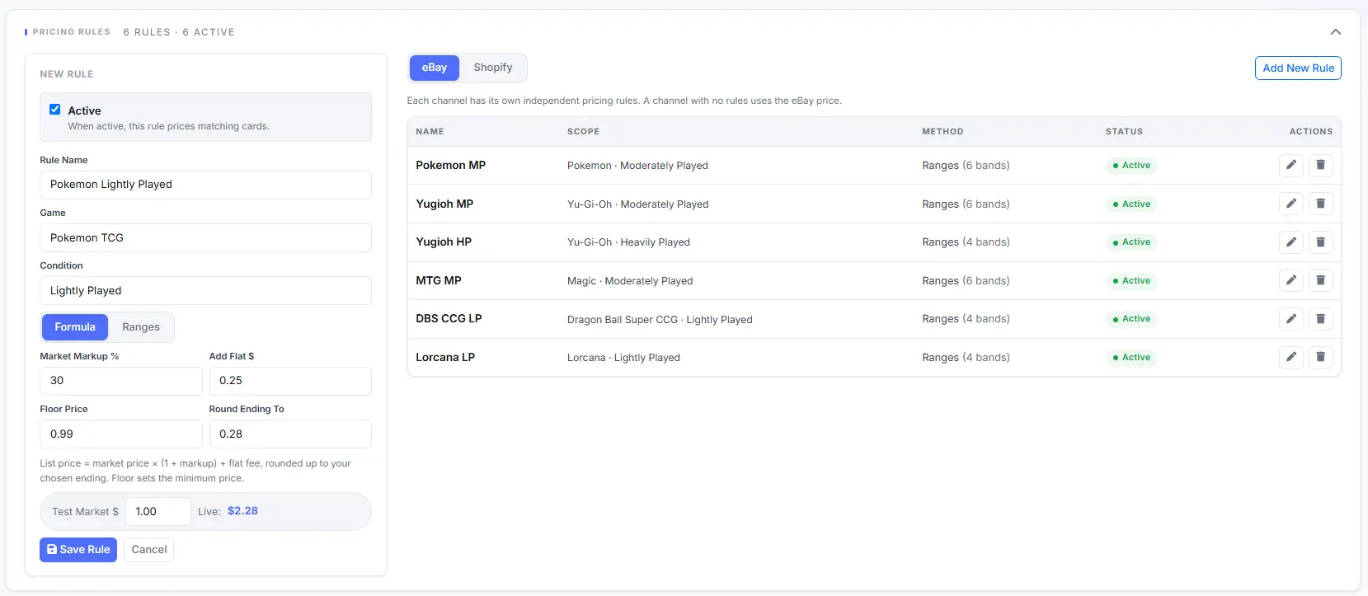Collapse the Pricing Rules section

[1336, 32]
